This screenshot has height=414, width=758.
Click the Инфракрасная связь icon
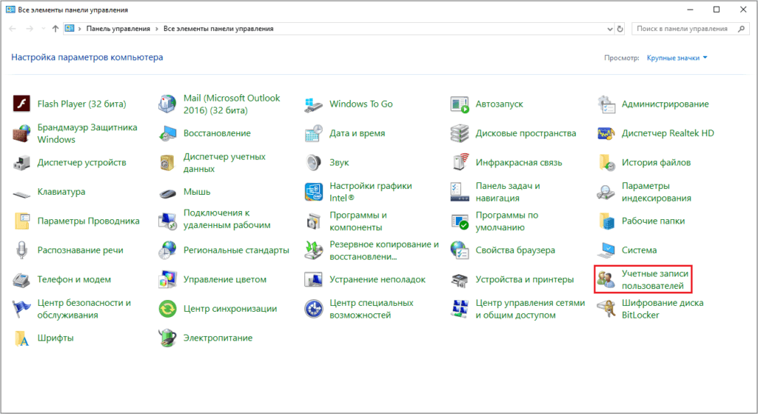click(460, 163)
